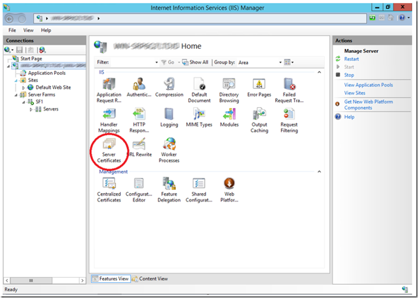Open the Configuration Editor

[x=139, y=189]
